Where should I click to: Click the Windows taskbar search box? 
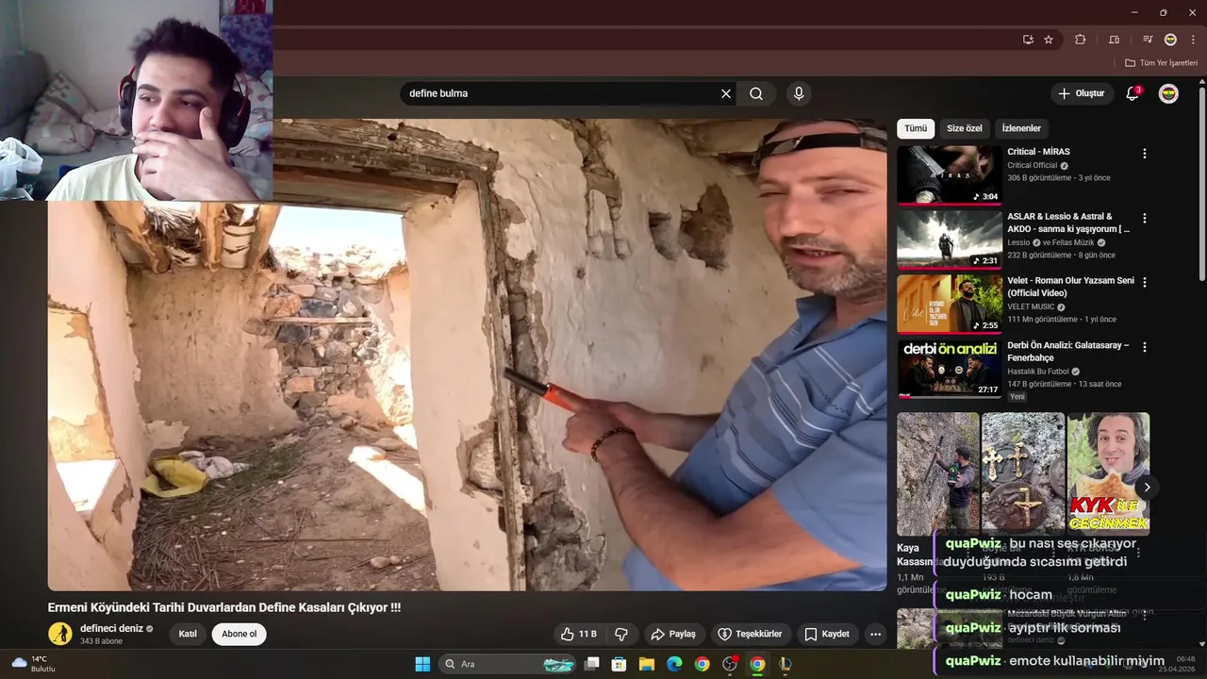508,664
